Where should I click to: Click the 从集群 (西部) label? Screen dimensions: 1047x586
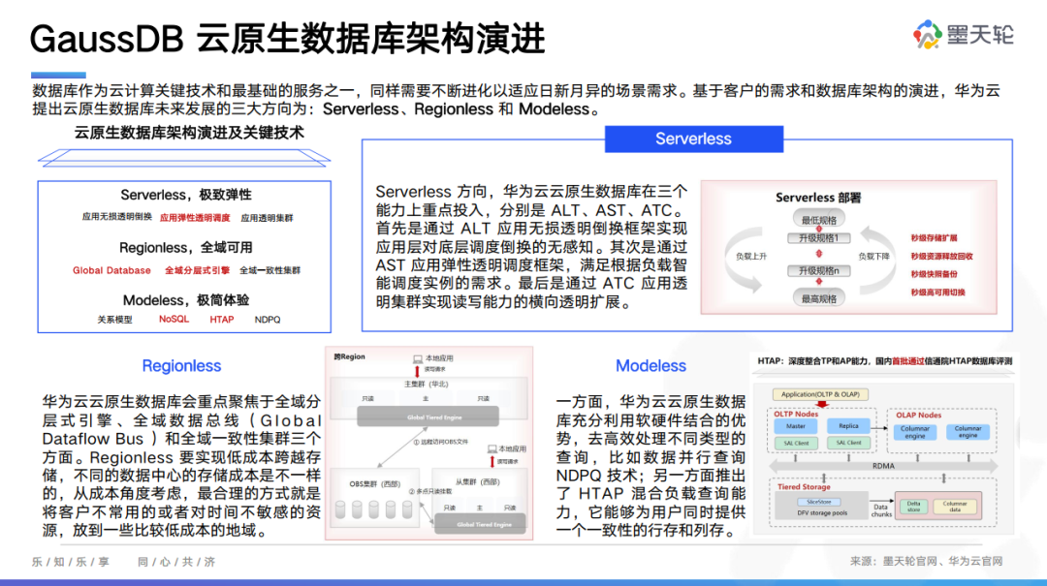click(x=477, y=481)
